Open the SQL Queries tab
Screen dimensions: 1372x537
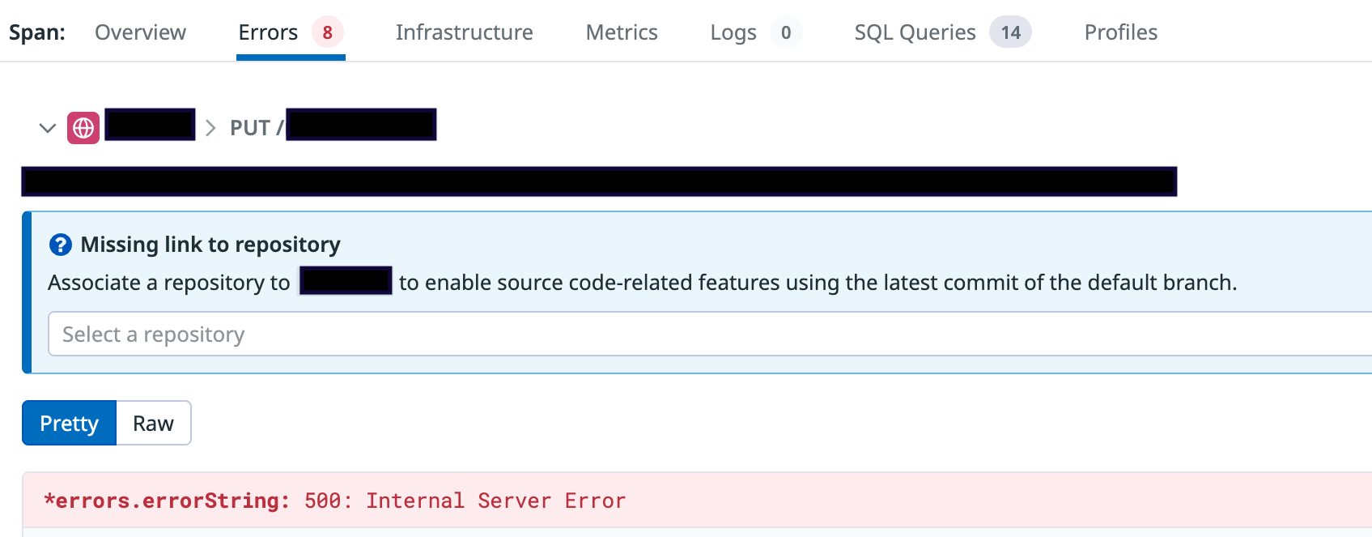[943, 32]
